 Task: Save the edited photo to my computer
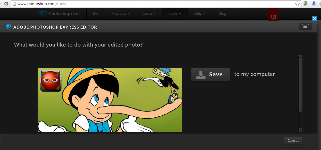tap(210, 74)
